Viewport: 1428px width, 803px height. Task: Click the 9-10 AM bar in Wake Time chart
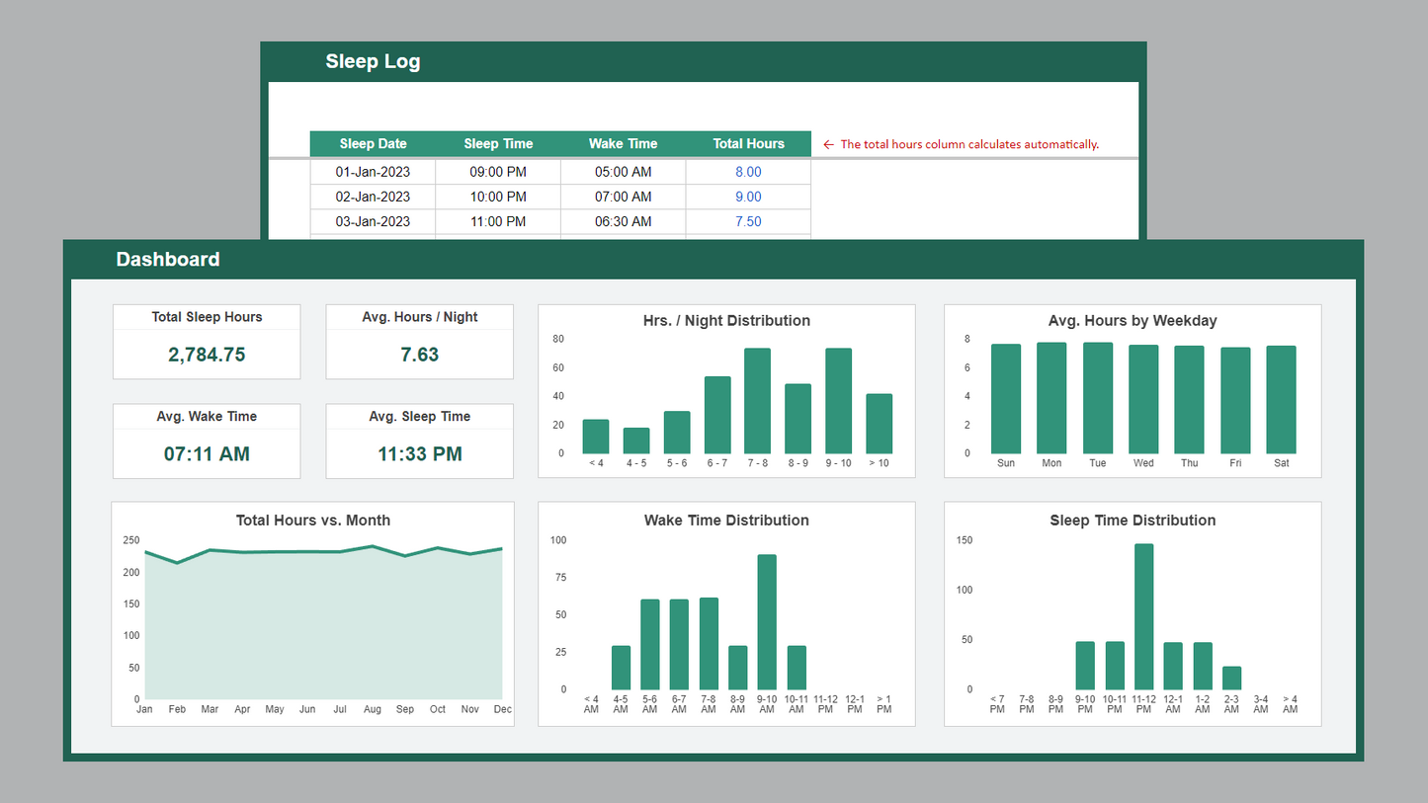(x=767, y=622)
